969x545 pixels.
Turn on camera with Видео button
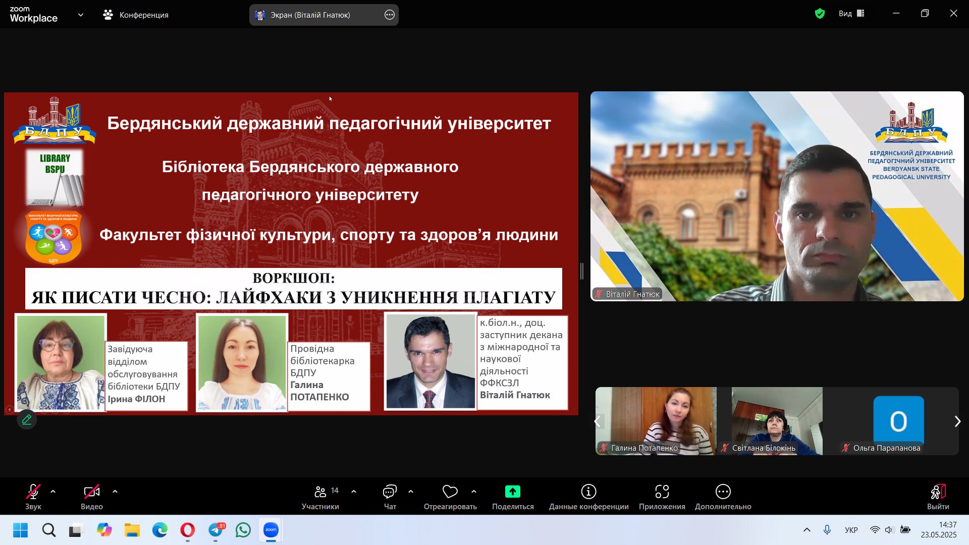coord(91,492)
